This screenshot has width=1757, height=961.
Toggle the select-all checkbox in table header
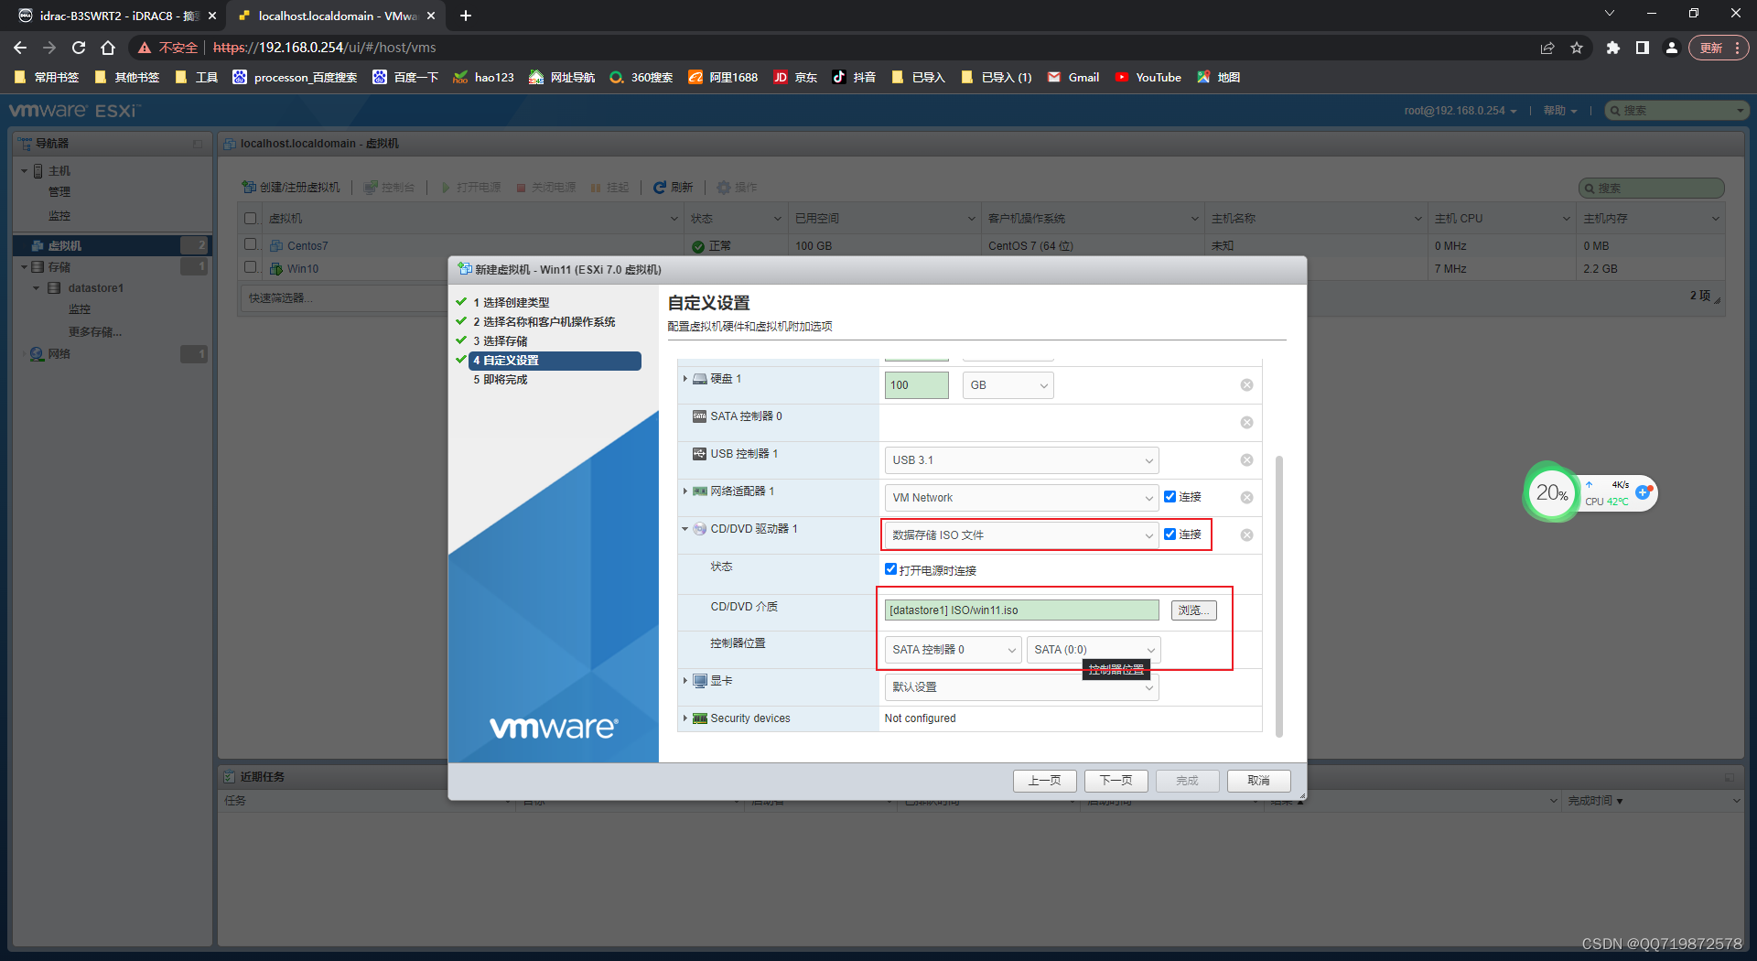click(251, 219)
